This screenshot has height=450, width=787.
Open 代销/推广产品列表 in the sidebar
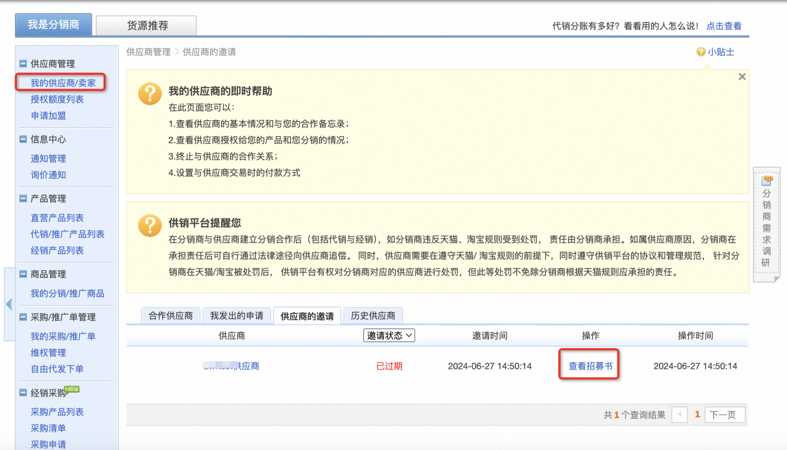[67, 234]
